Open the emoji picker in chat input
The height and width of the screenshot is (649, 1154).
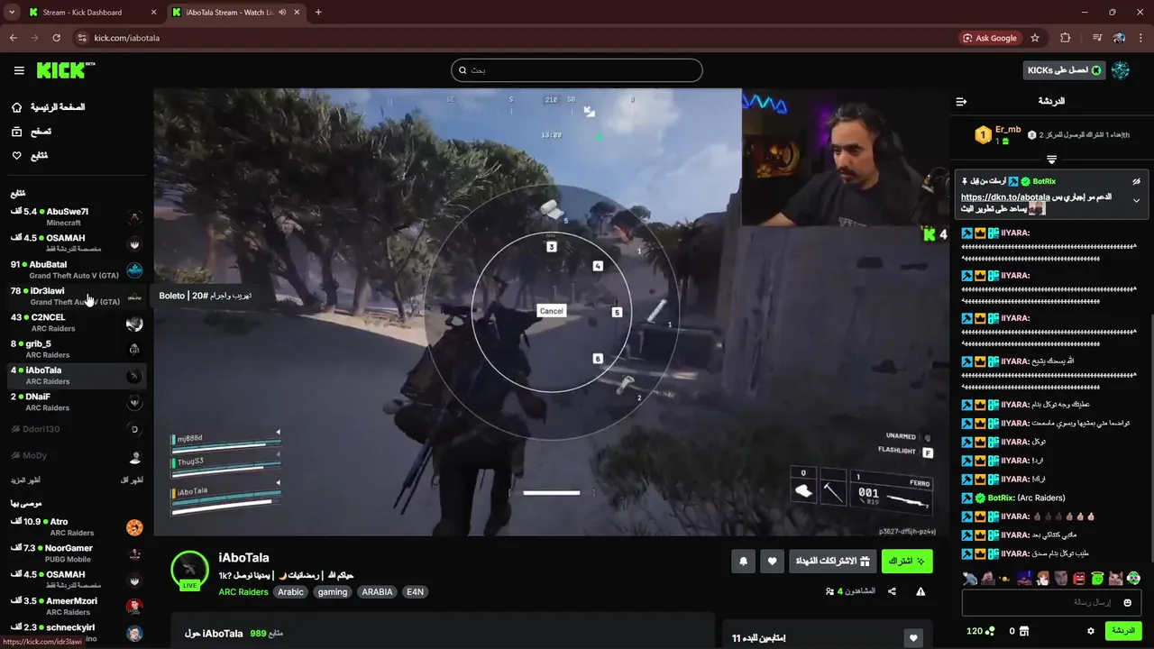tap(1127, 602)
